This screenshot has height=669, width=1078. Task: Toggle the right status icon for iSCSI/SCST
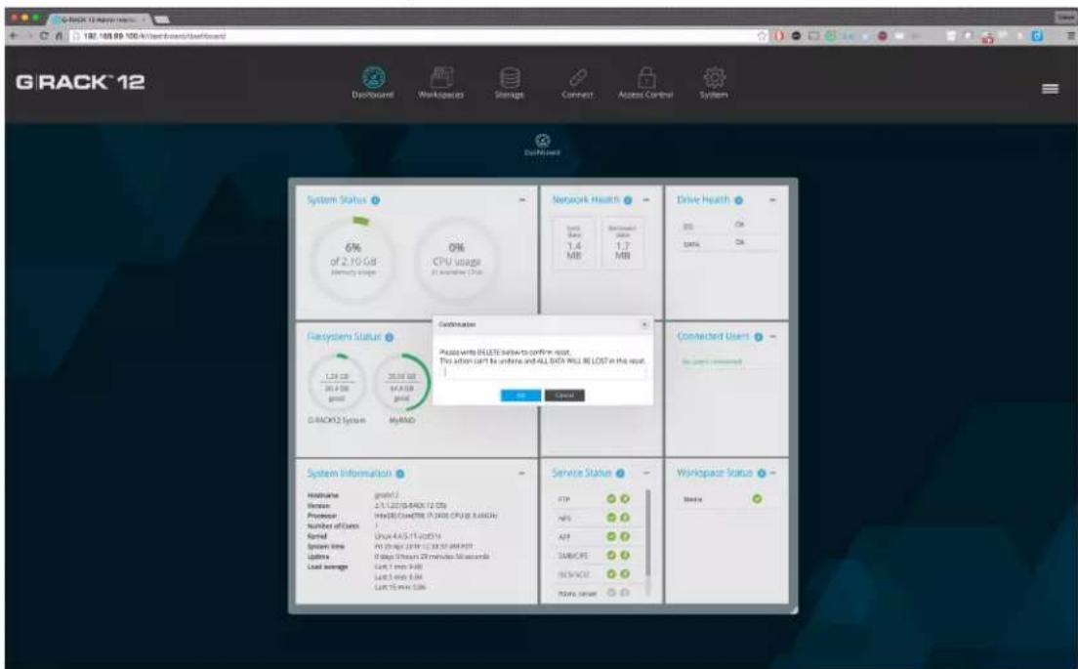pyautogui.click(x=625, y=573)
